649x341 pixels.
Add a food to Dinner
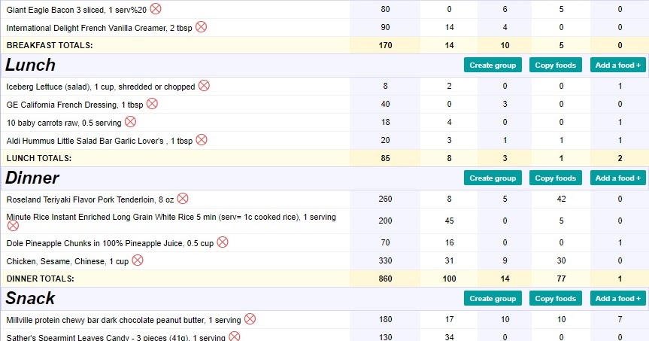pyautogui.click(x=618, y=178)
